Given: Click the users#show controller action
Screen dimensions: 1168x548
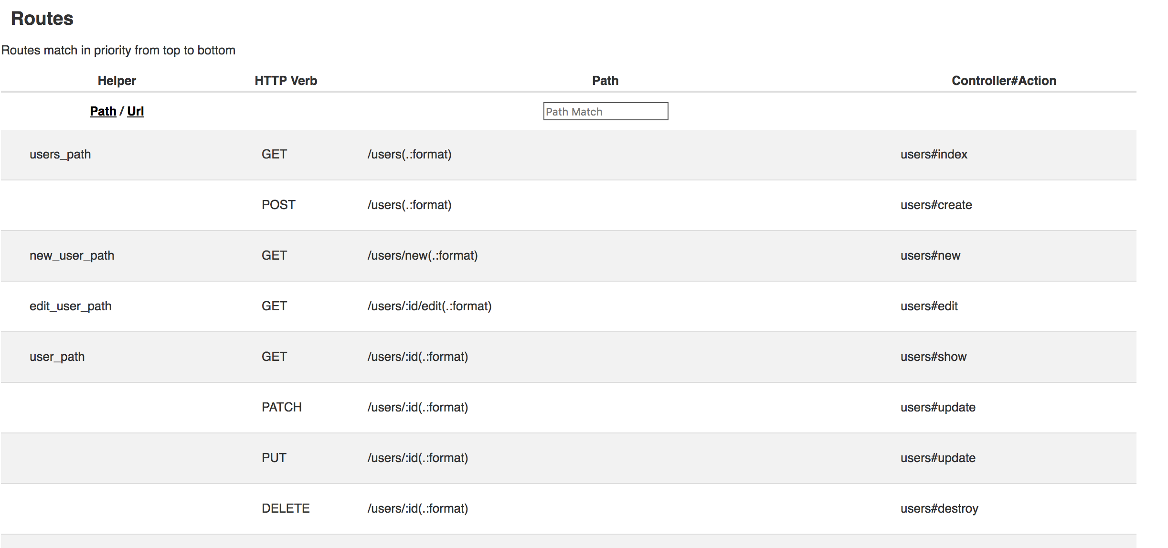Looking at the screenshot, I should [934, 357].
